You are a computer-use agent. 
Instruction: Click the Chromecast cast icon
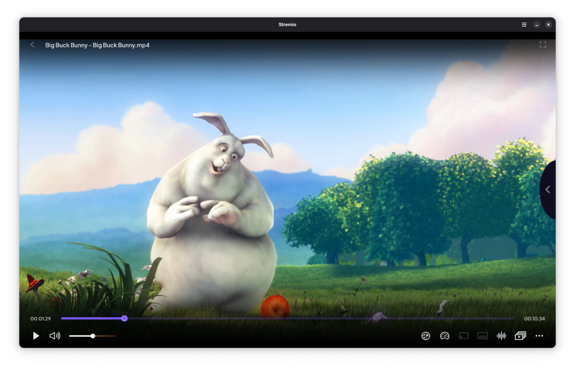tap(464, 336)
